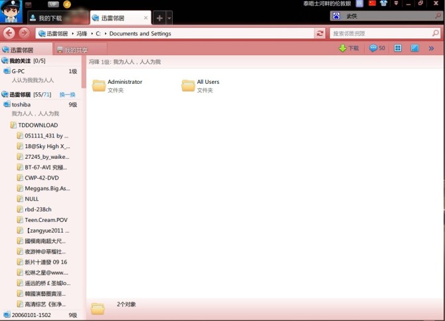The height and width of the screenshot is (321, 445).
Task: Click the gold coin icon
Action: pyautogui.click(x=67, y=4)
